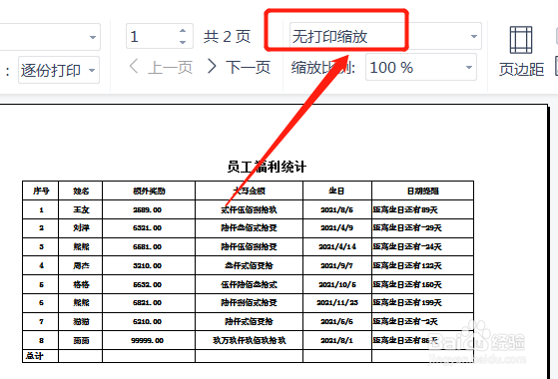Screen dimensions: 558x379
Task: Click the 生日 header cell
Action: coord(337,190)
